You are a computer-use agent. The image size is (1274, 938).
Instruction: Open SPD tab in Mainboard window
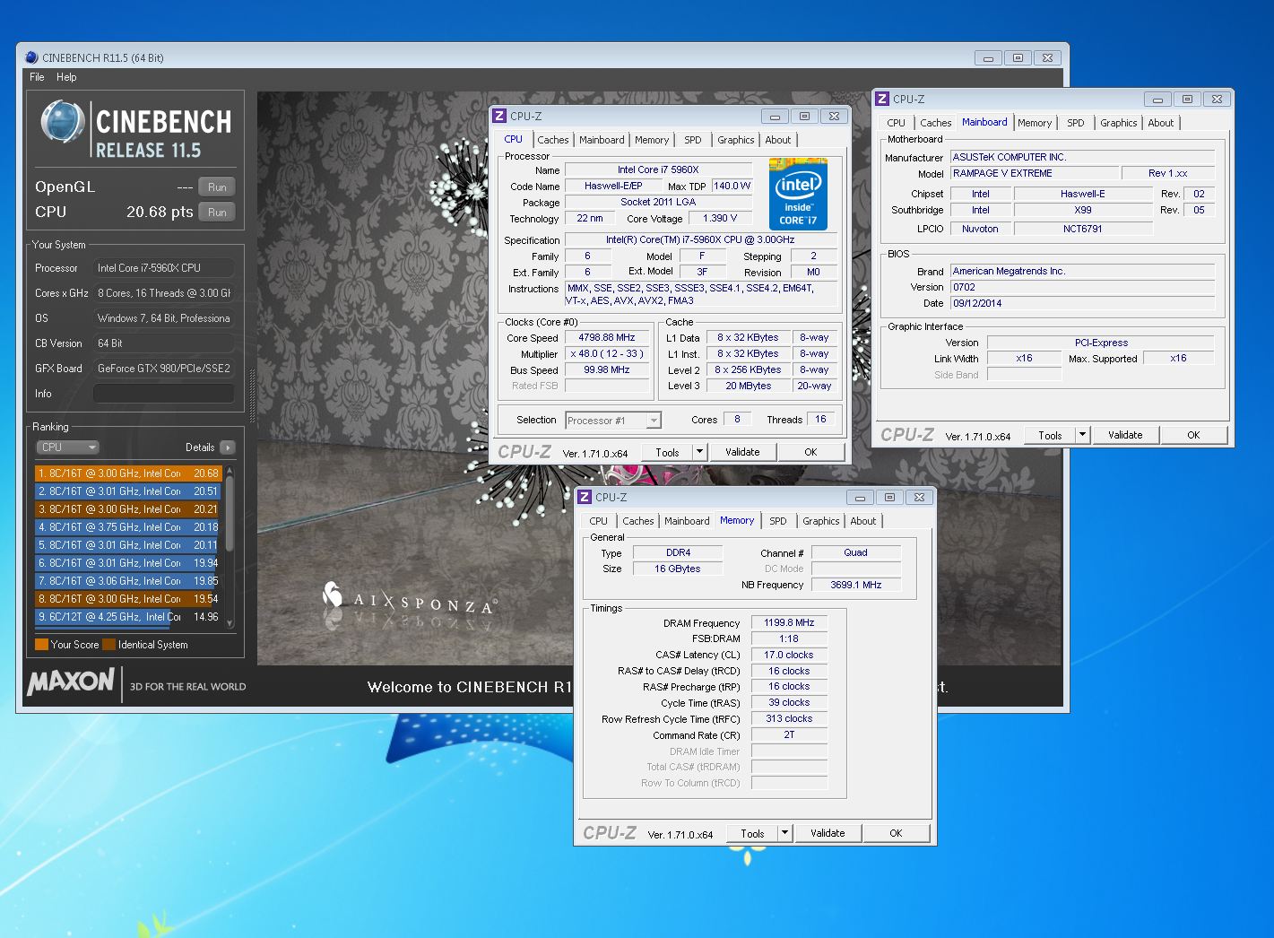(x=1076, y=123)
